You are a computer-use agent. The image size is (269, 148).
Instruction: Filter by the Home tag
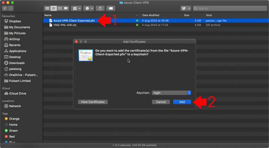click(13, 125)
